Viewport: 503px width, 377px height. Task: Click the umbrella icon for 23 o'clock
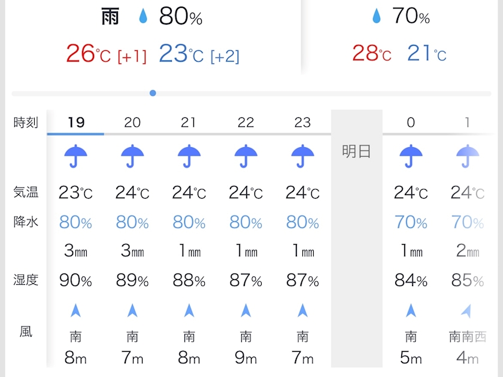[x=302, y=157]
